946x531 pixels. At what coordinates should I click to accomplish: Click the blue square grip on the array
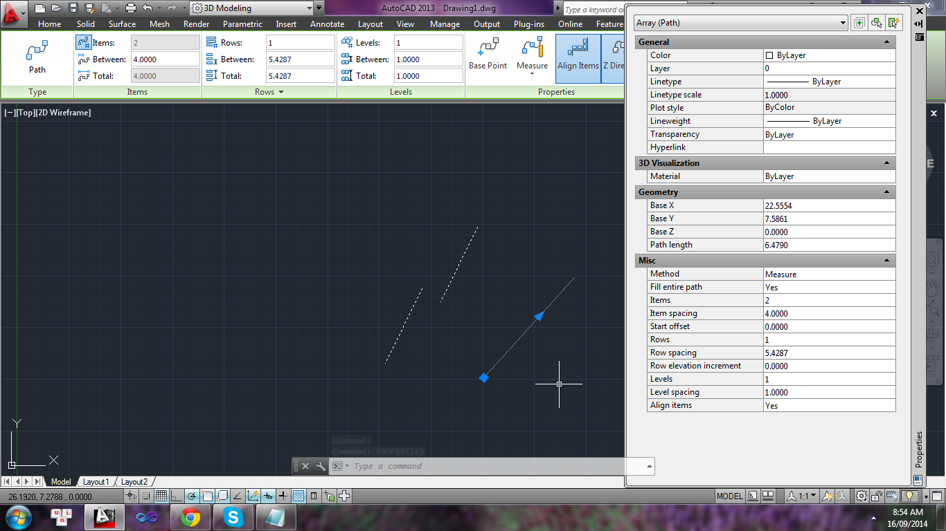click(483, 378)
